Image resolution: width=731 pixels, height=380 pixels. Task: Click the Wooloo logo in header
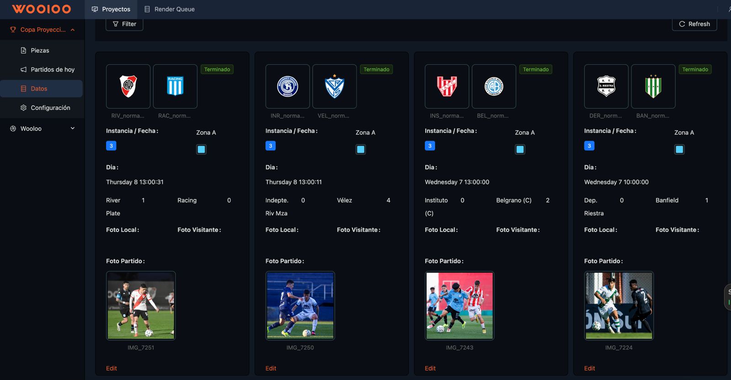click(42, 9)
